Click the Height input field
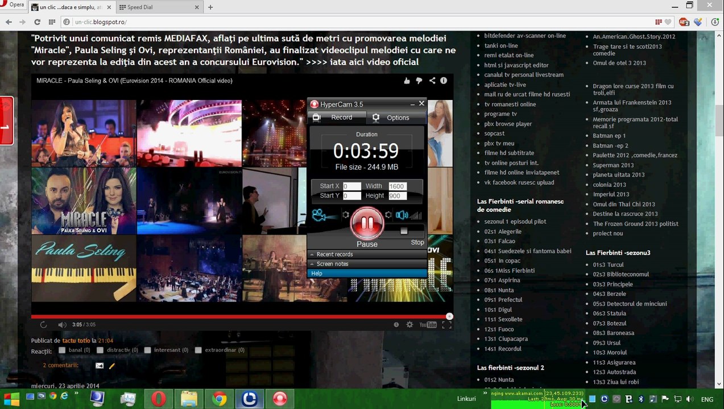 click(x=397, y=196)
